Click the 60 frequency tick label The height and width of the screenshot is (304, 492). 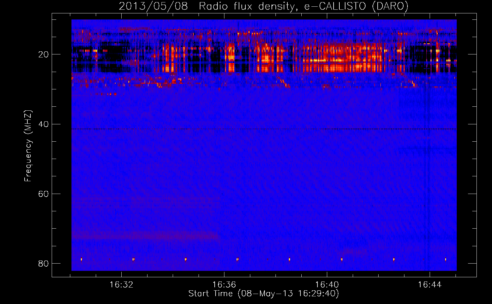click(x=43, y=194)
